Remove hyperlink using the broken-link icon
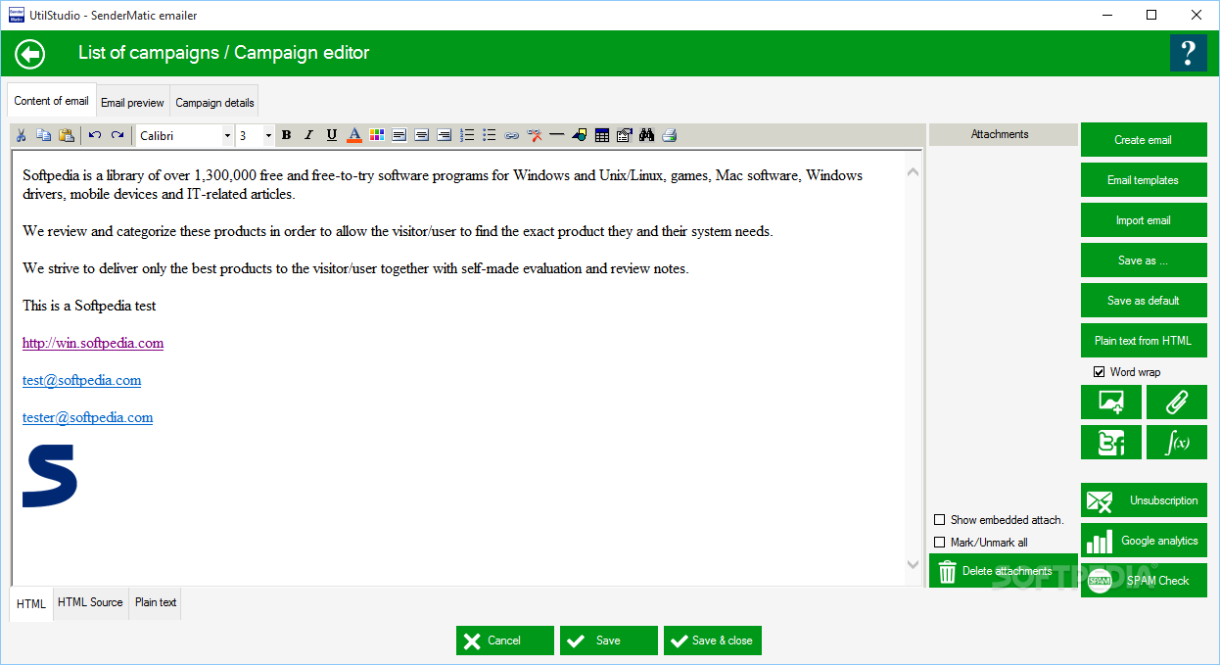The height and width of the screenshot is (665, 1220). tap(535, 135)
